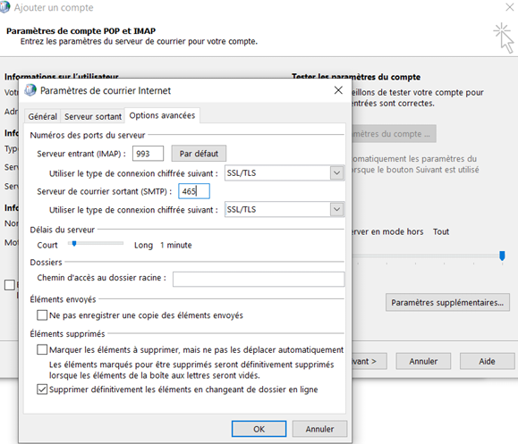
Task: Close the Paramètres de courrier Internet dialog
Action: [x=338, y=90]
